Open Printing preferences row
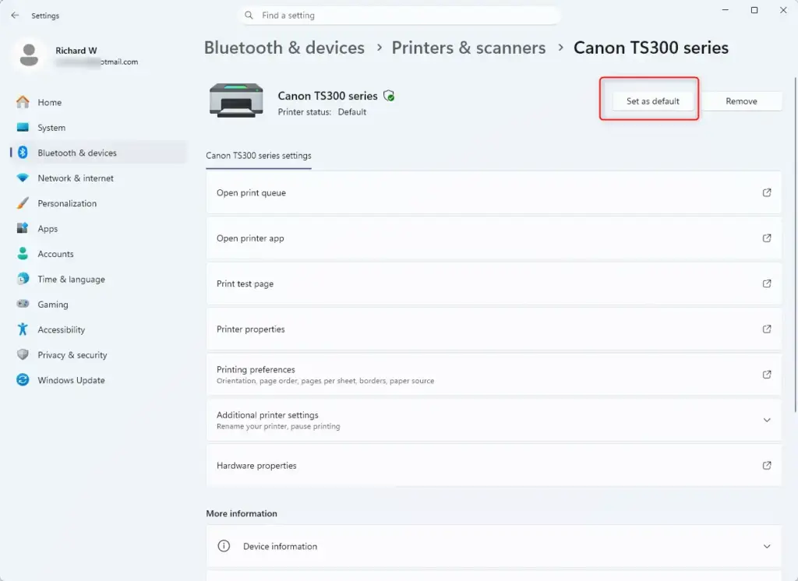The image size is (798, 581). pos(493,375)
